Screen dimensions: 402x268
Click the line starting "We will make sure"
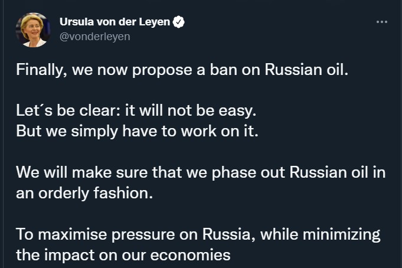click(x=201, y=172)
